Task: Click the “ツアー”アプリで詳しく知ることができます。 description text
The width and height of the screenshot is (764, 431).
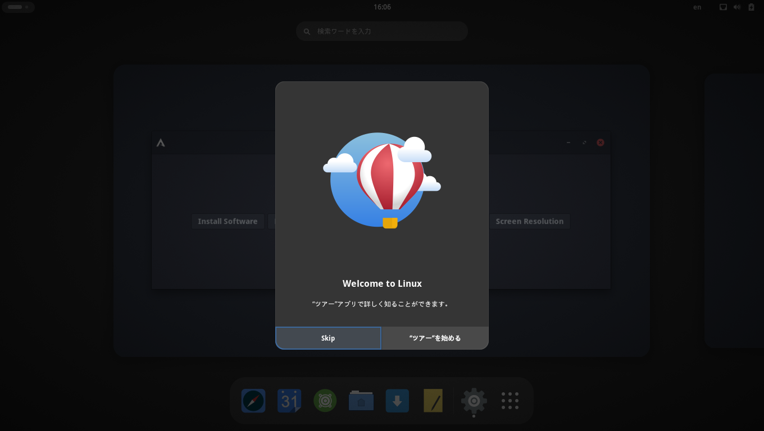Action: click(x=382, y=304)
